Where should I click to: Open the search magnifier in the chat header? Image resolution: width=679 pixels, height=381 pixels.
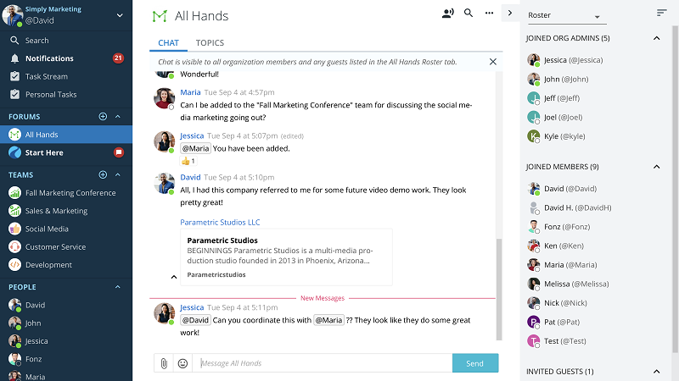(x=469, y=13)
